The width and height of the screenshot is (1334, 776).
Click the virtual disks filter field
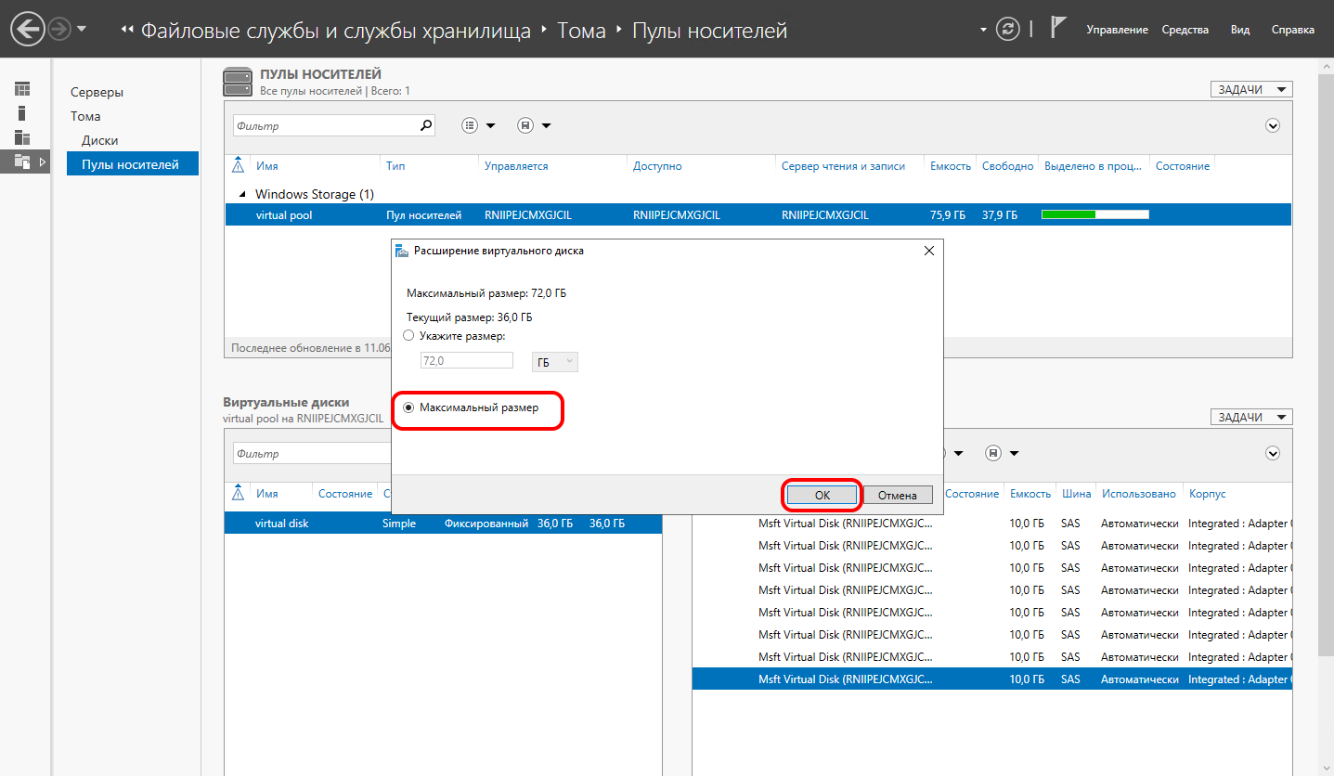[x=311, y=454]
